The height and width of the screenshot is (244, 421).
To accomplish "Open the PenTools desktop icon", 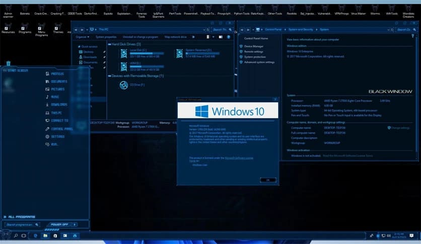I will tap(175, 10).
